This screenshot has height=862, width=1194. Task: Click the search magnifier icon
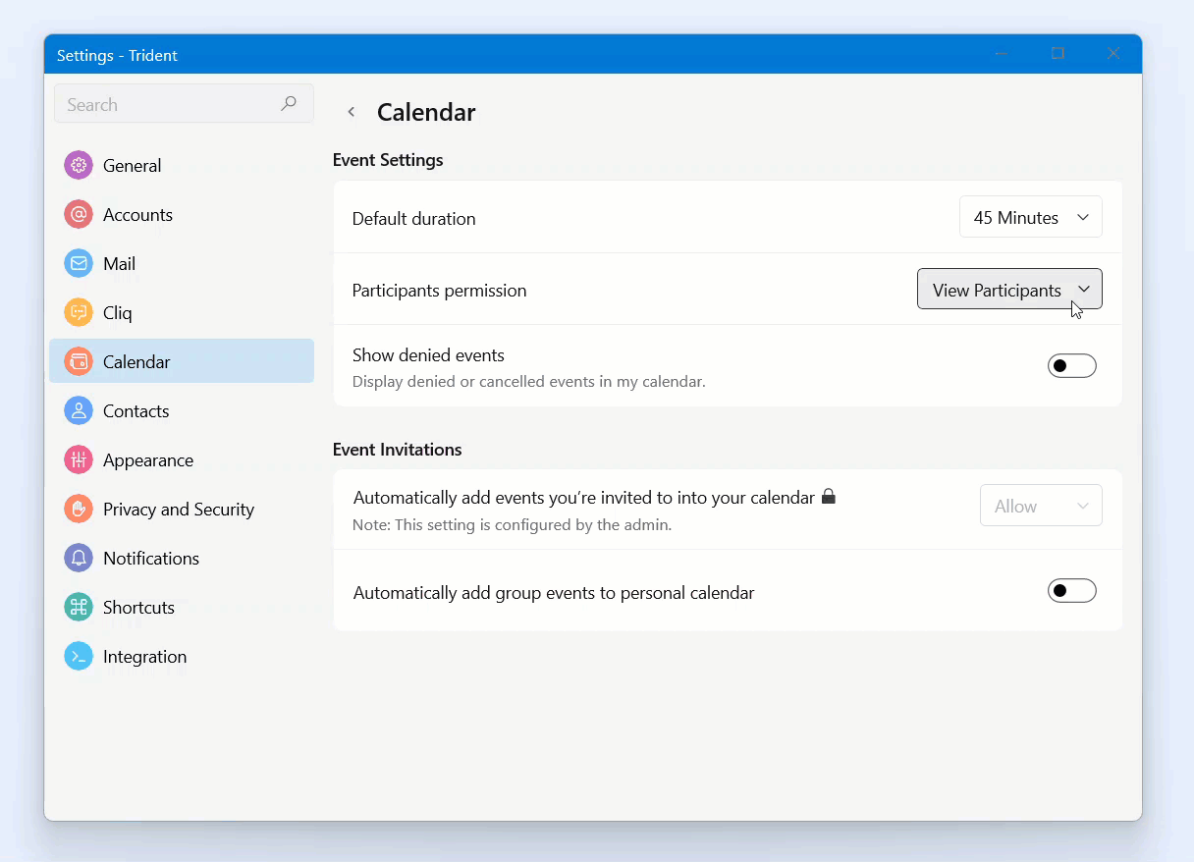(289, 104)
